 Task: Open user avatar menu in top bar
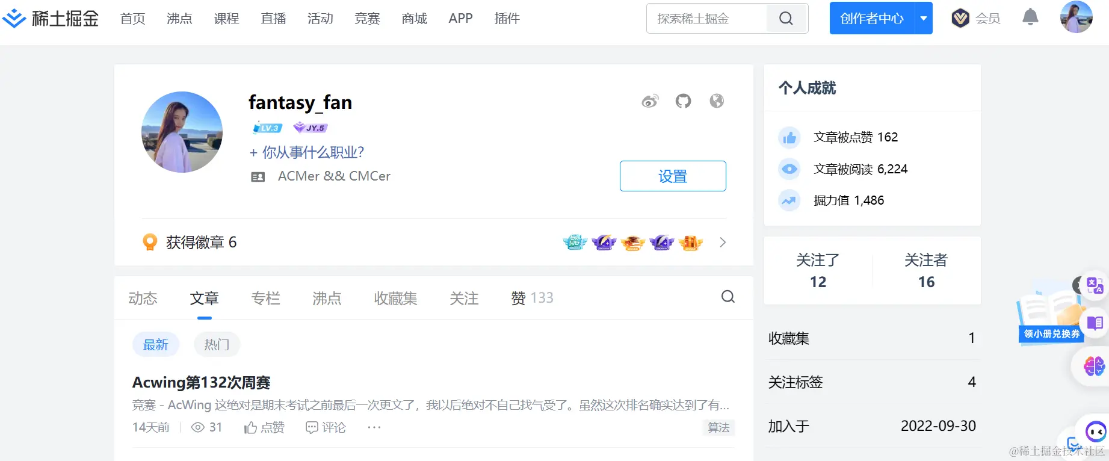(1077, 17)
